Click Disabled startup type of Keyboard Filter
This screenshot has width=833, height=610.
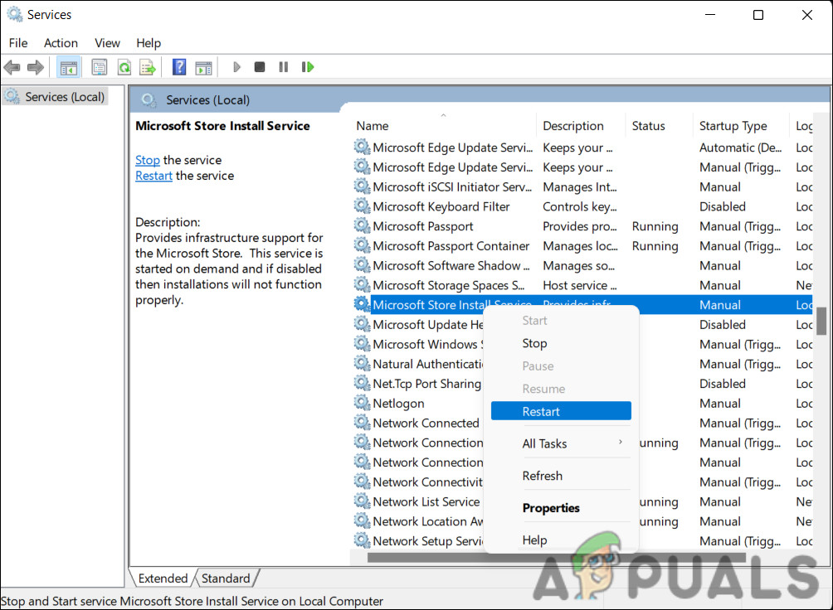(x=722, y=206)
